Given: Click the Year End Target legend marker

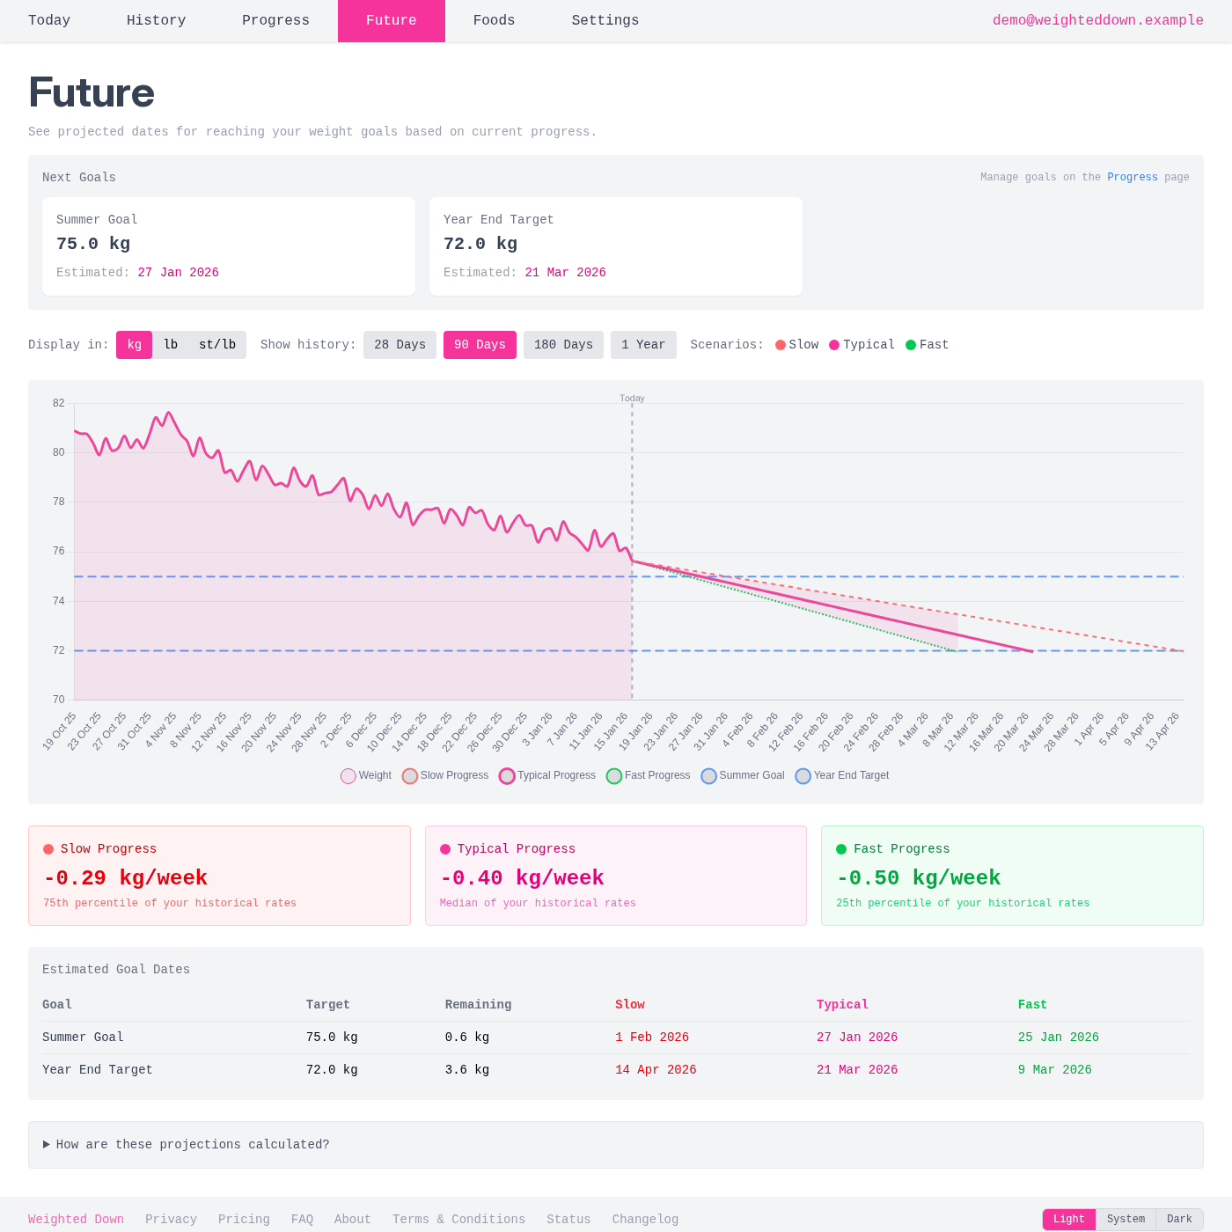Looking at the screenshot, I should [x=803, y=775].
